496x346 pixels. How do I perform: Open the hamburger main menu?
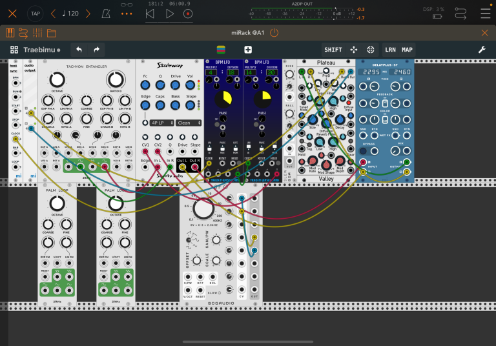click(x=485, y=14)
